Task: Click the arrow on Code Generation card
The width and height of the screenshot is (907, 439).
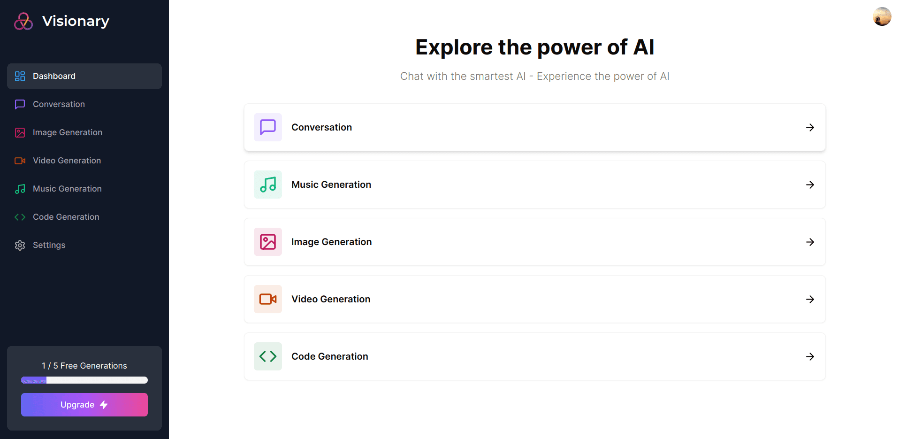Action: pos(810,356)
